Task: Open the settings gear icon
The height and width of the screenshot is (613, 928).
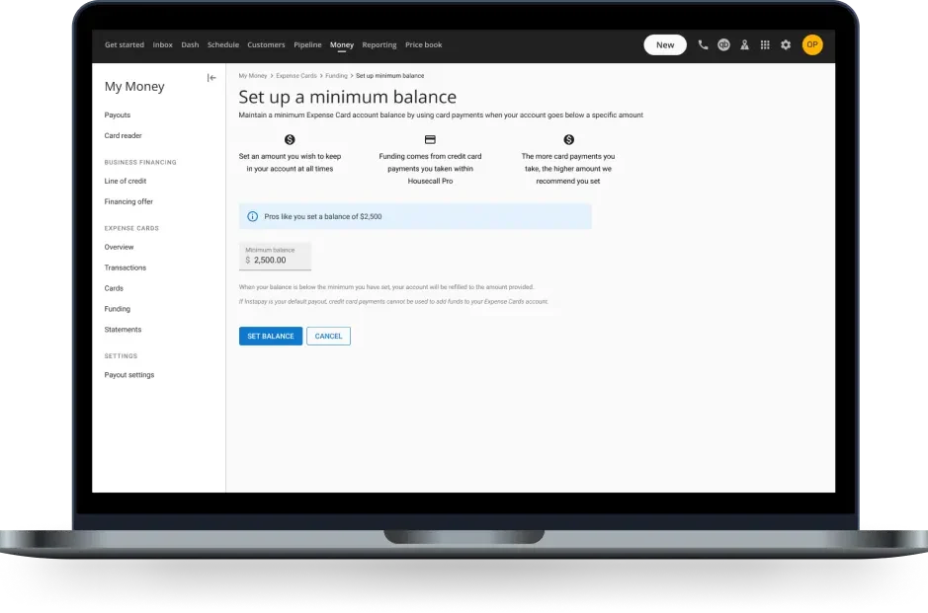Action: (786, 44)
